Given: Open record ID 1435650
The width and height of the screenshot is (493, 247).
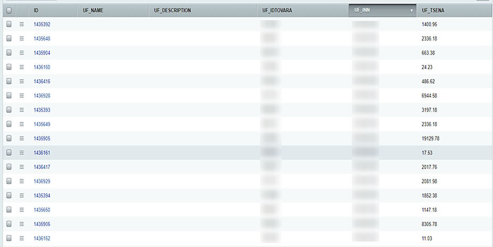Looking at the screenshot, I should [x=42, y=210].
